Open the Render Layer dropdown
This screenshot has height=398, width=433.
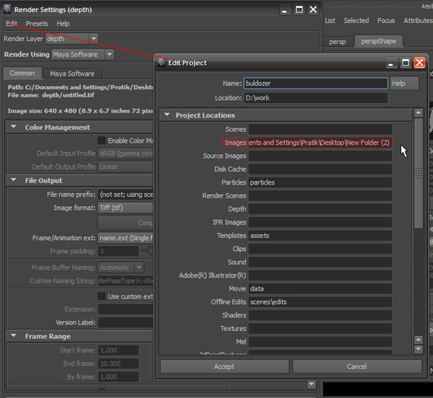(x=71, y=39)
